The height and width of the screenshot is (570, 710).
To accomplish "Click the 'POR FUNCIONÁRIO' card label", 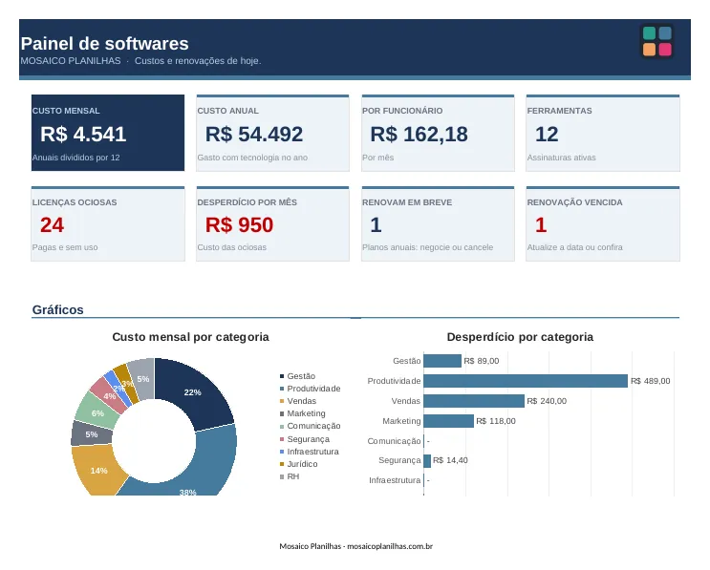I will point(402,111).
